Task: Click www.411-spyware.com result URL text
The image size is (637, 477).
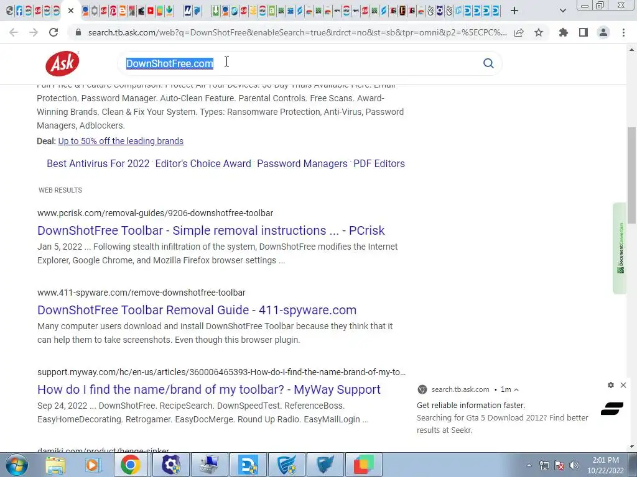Action: click(141, 293)
